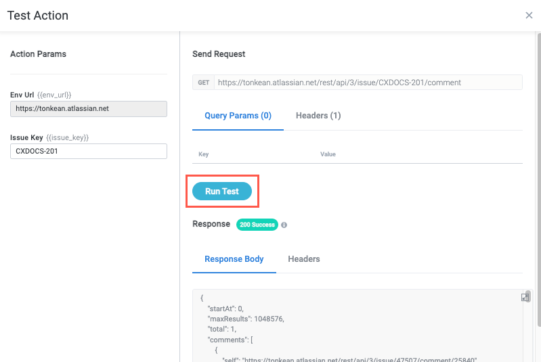This screenshot has height=362, width=541.
Task: Switch to Query Params (0) tab
Action: 238,116
